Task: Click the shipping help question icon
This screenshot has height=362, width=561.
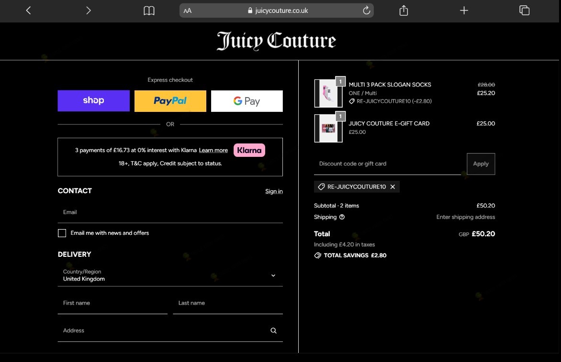Action: [342, 217]
